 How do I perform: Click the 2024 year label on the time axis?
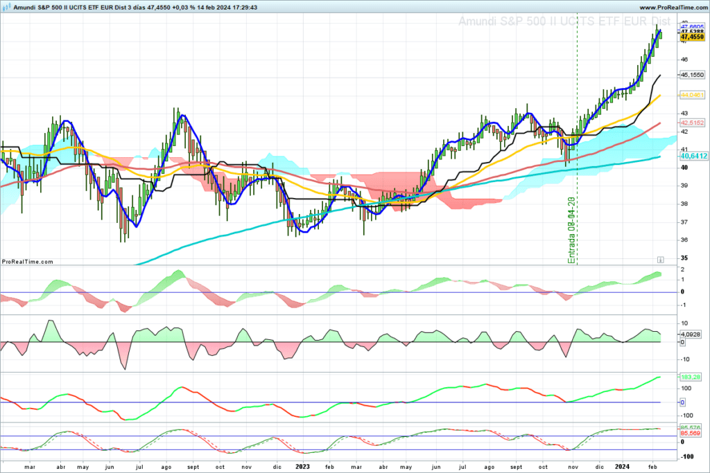(x=622, y=467)
